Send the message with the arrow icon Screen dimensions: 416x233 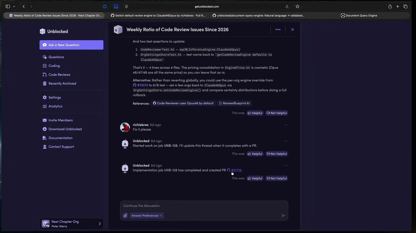[x=283, y=215]
